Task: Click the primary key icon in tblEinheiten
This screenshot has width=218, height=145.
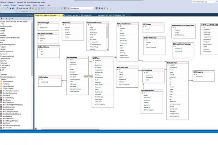Action: click(40, 79)
